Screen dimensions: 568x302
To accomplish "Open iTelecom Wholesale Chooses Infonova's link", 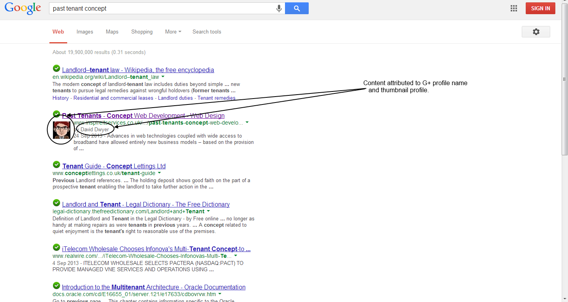I will point(156,249).
